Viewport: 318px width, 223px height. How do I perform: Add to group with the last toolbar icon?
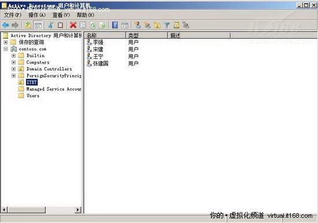click(x=186, y=25)
